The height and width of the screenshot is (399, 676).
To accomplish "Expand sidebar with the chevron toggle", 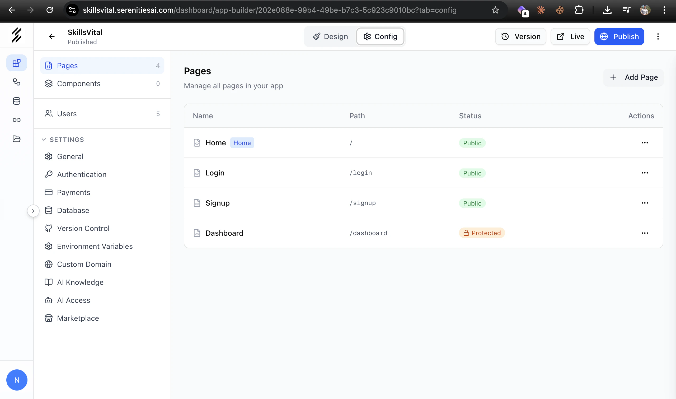I will pyautogui.click(x=33, y=211).
